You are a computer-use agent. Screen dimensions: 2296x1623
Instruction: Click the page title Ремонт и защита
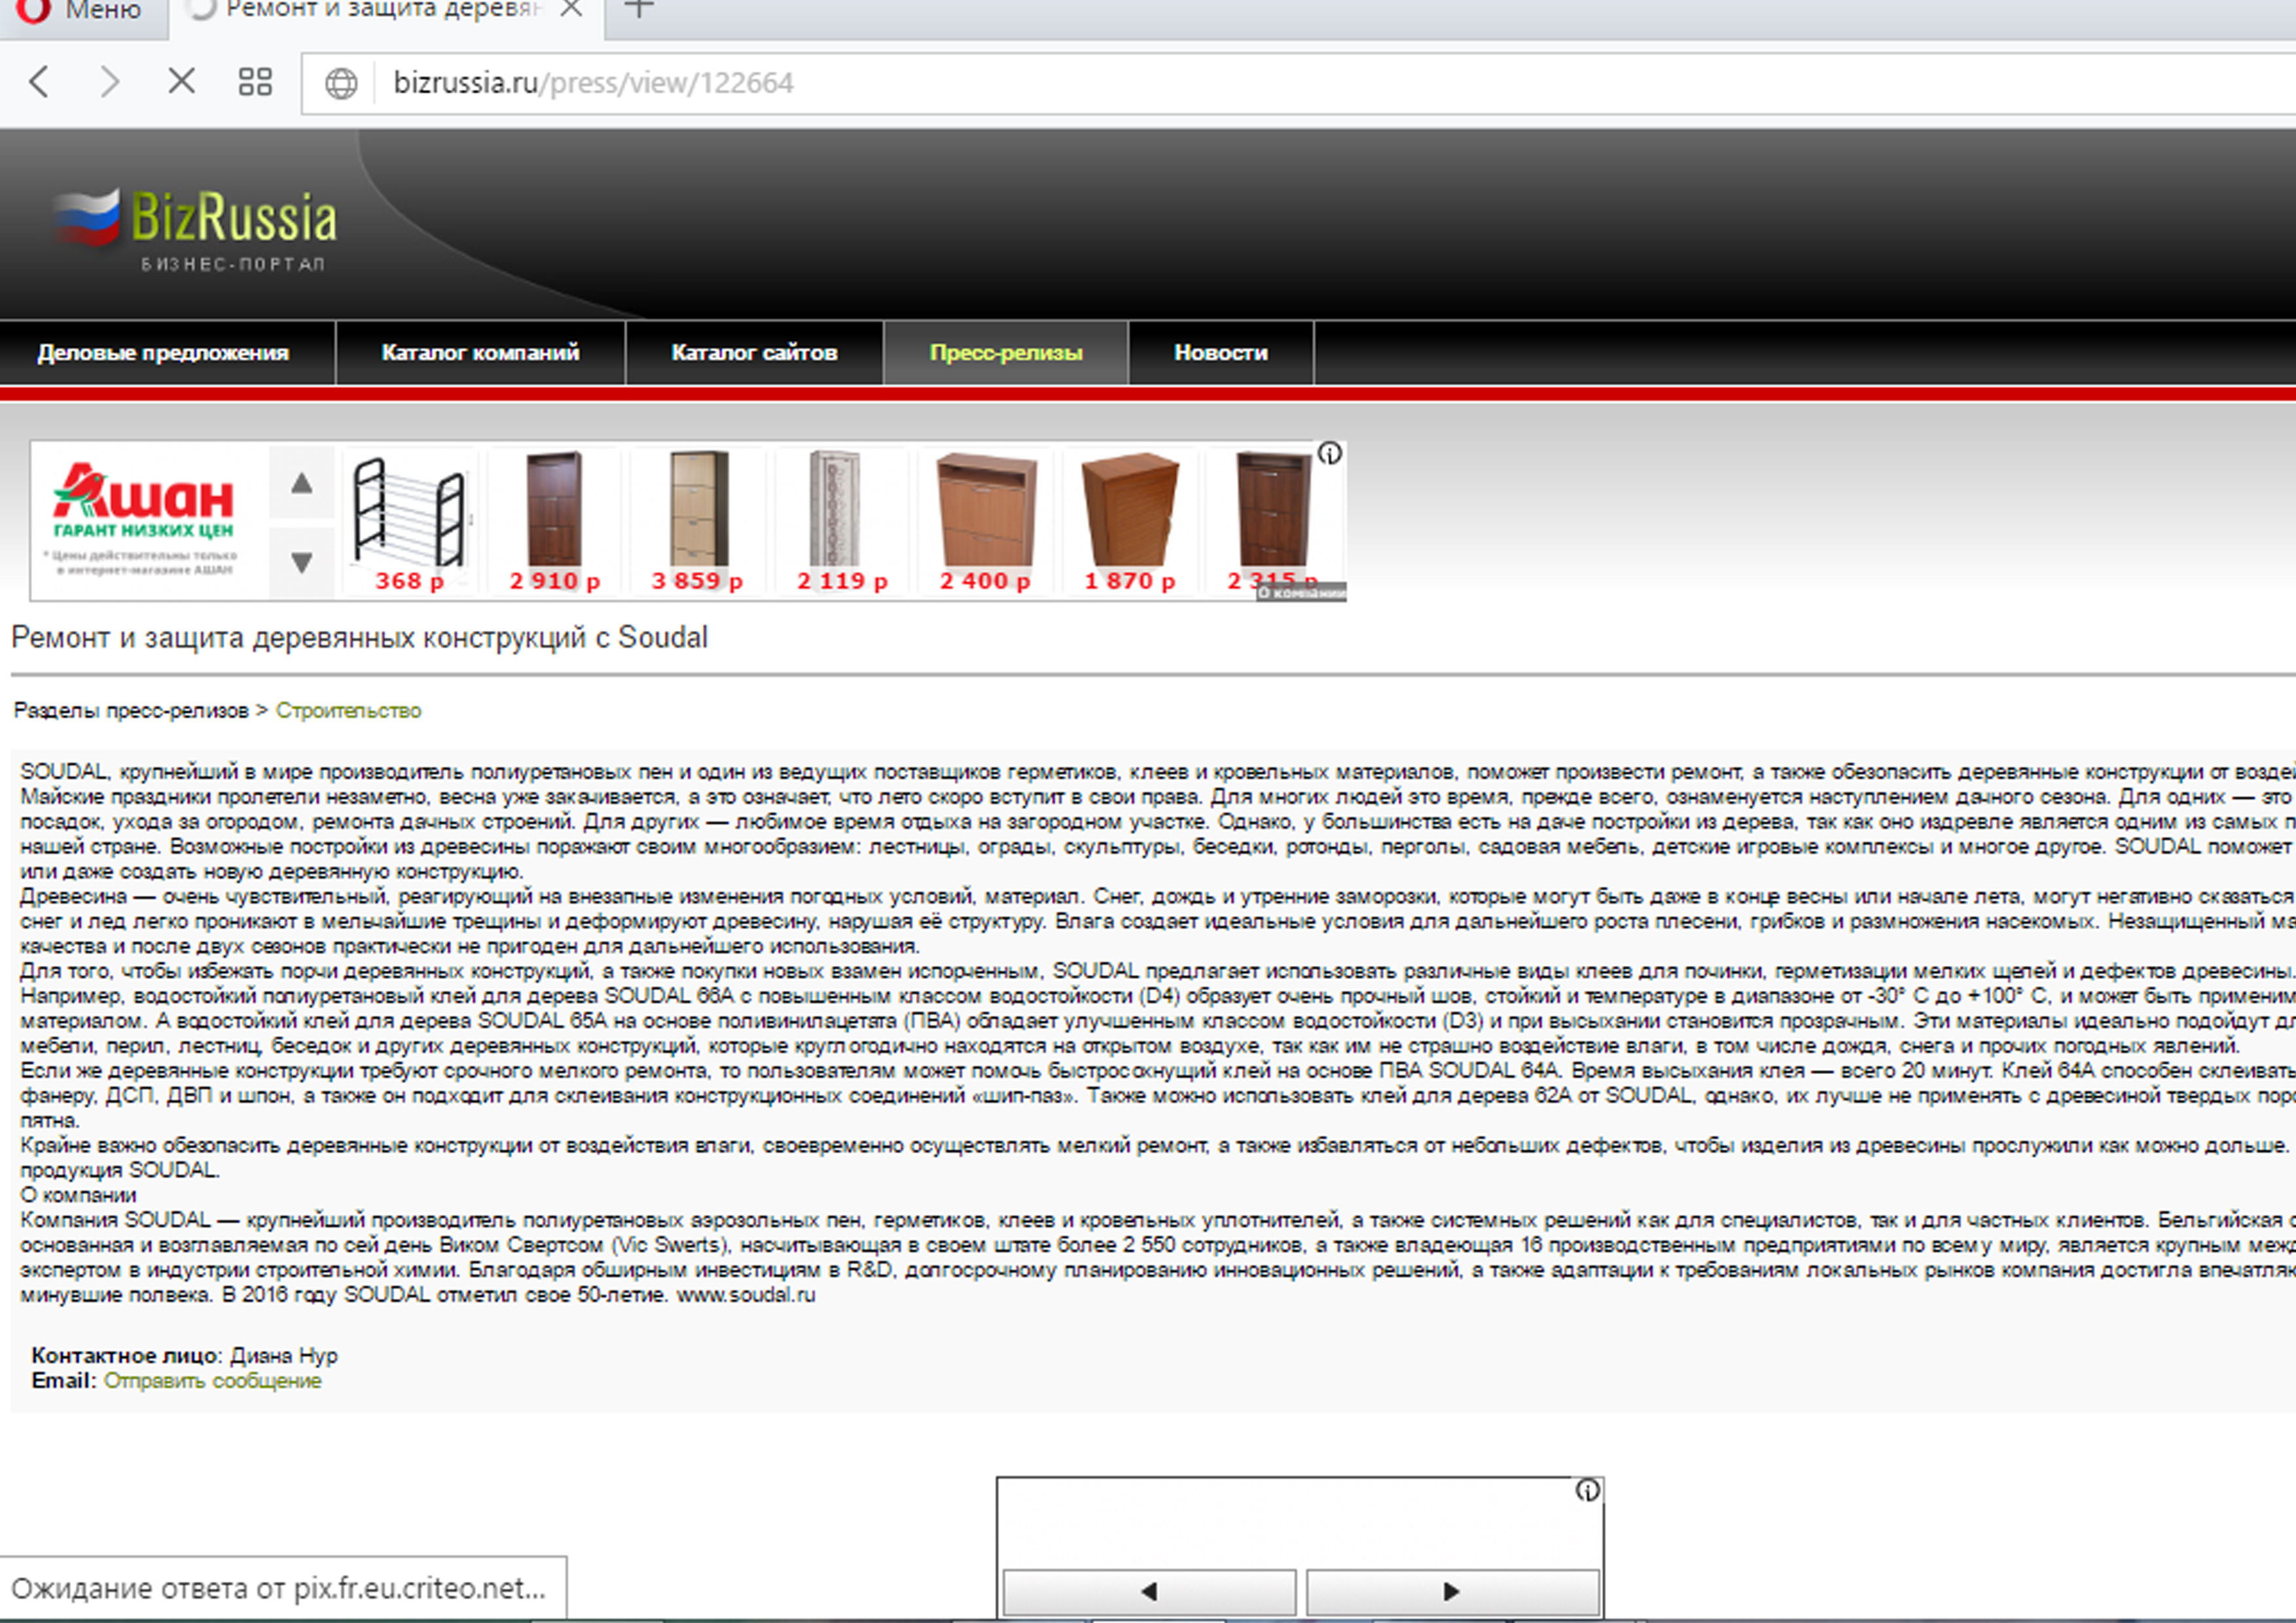[360, 637]
